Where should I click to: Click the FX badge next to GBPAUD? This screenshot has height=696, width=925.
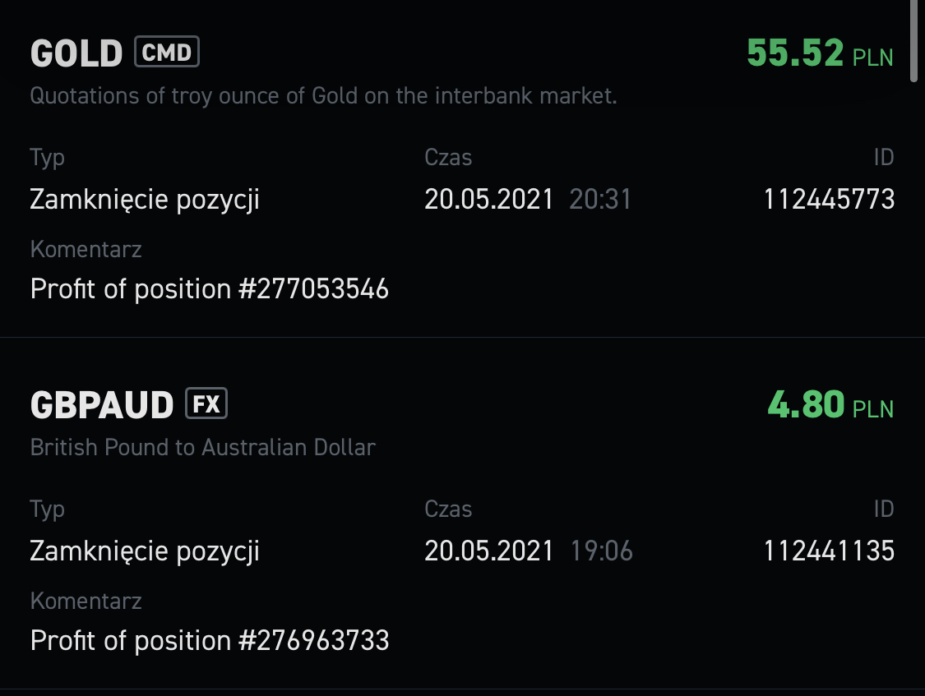tap(206, 403)
